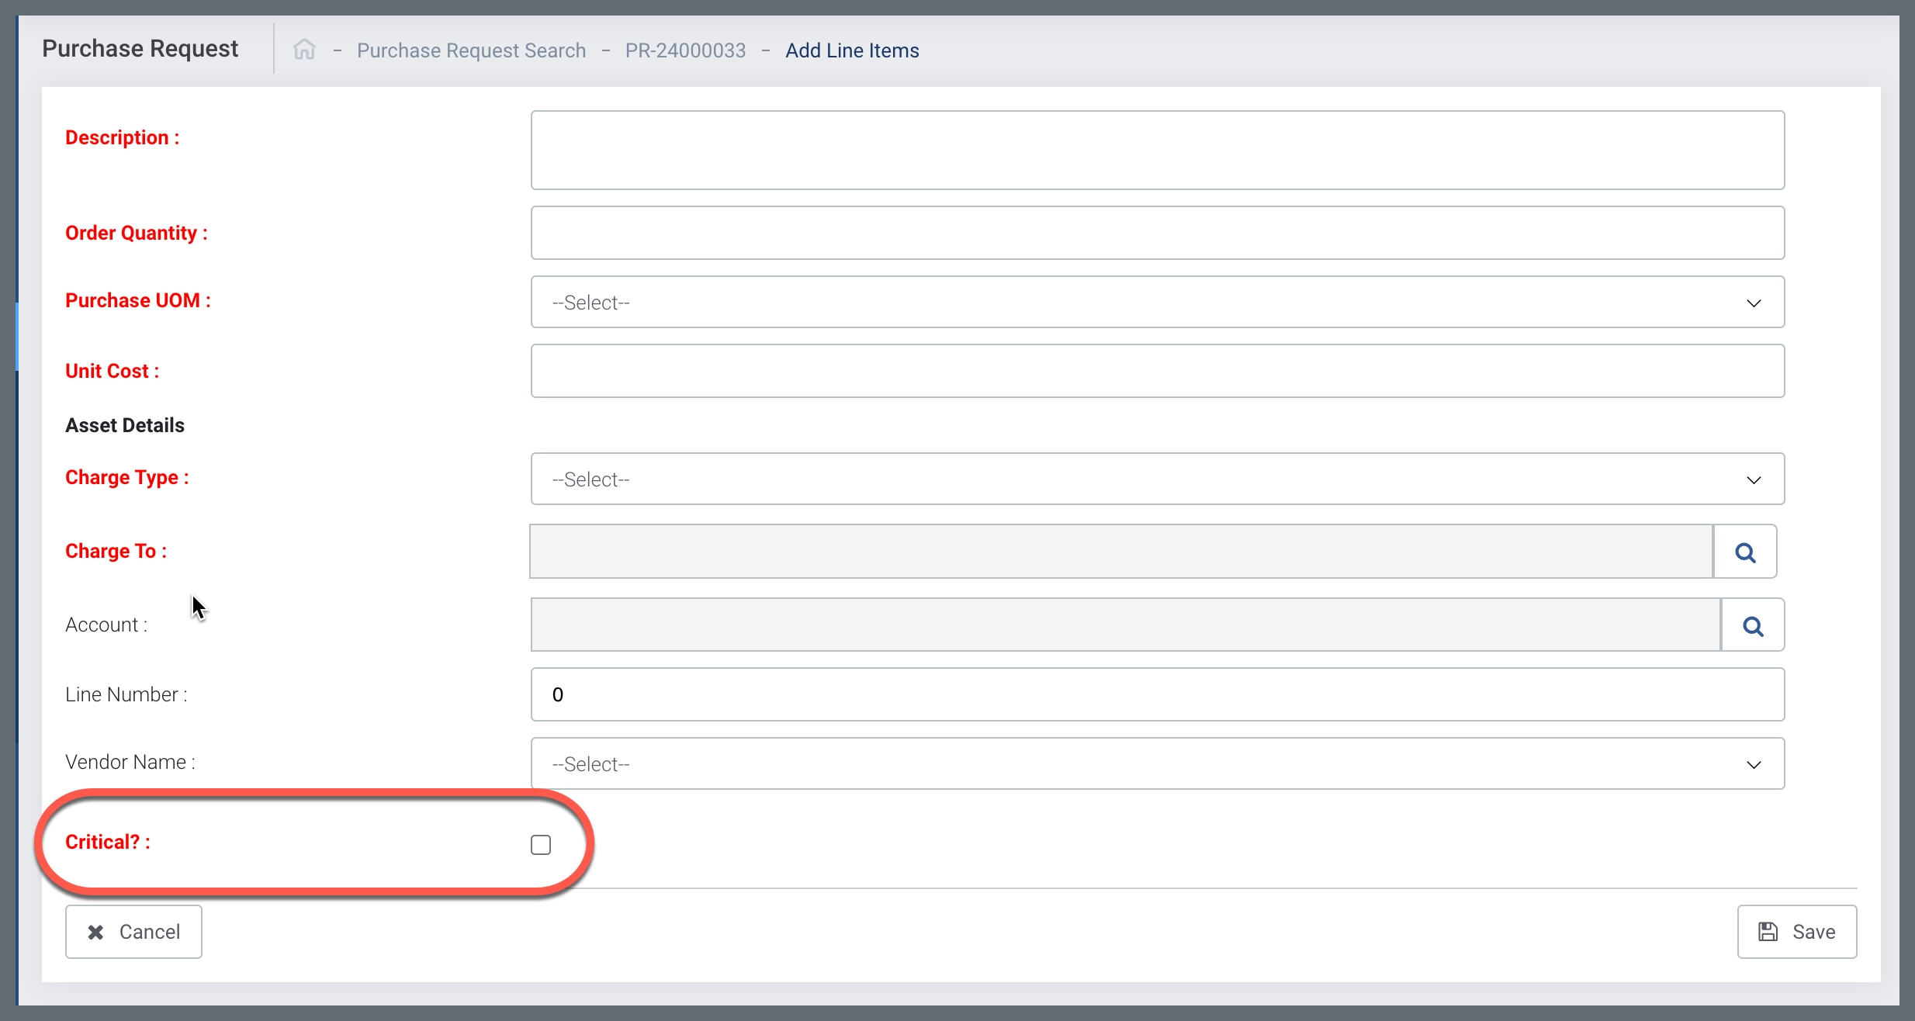This screenshot has height=1021, width=1915.
Task: Click the Account search magnifier icon
Action: point(1753,625)
